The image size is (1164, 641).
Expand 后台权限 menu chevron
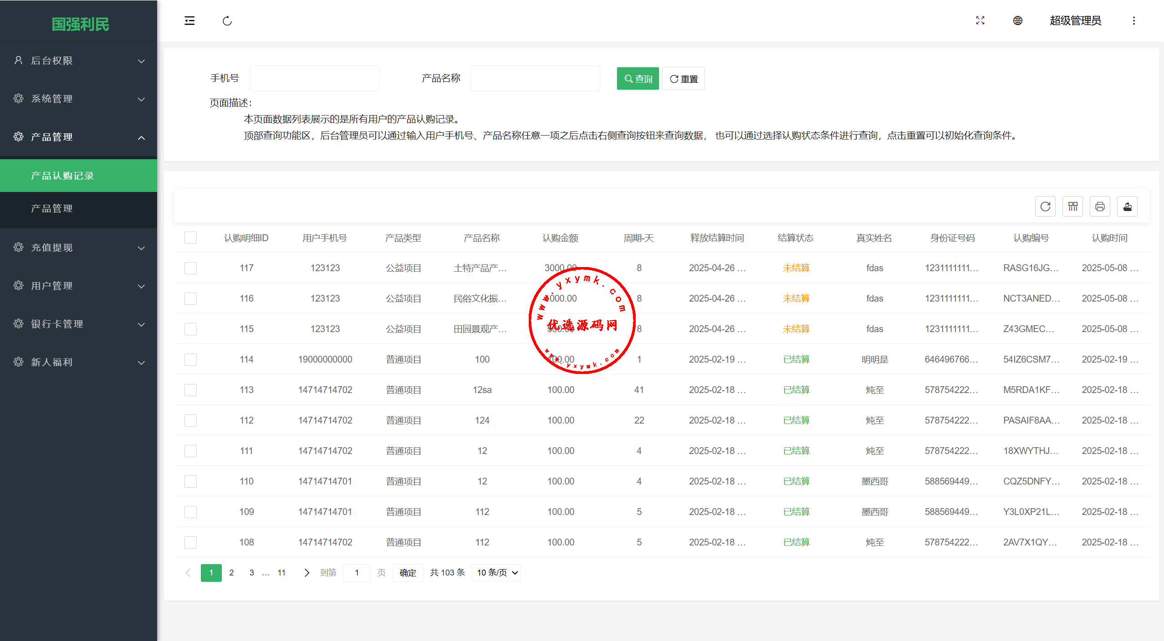(x=142, y=61)
